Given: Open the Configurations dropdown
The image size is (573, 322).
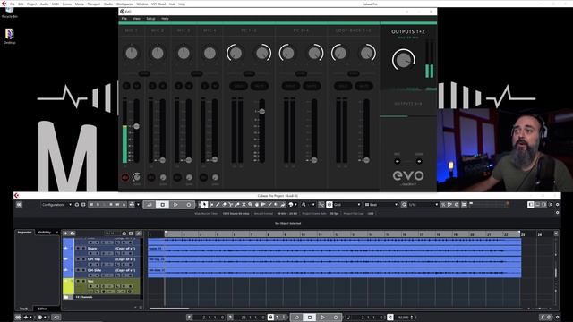Looking at the screenshot, I should tap(56, 205).
